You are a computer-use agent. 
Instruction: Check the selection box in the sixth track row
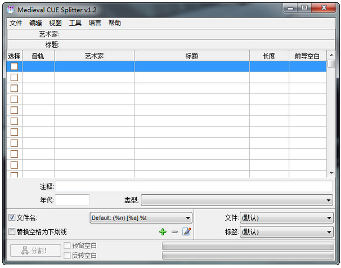[x=15, y=121]
